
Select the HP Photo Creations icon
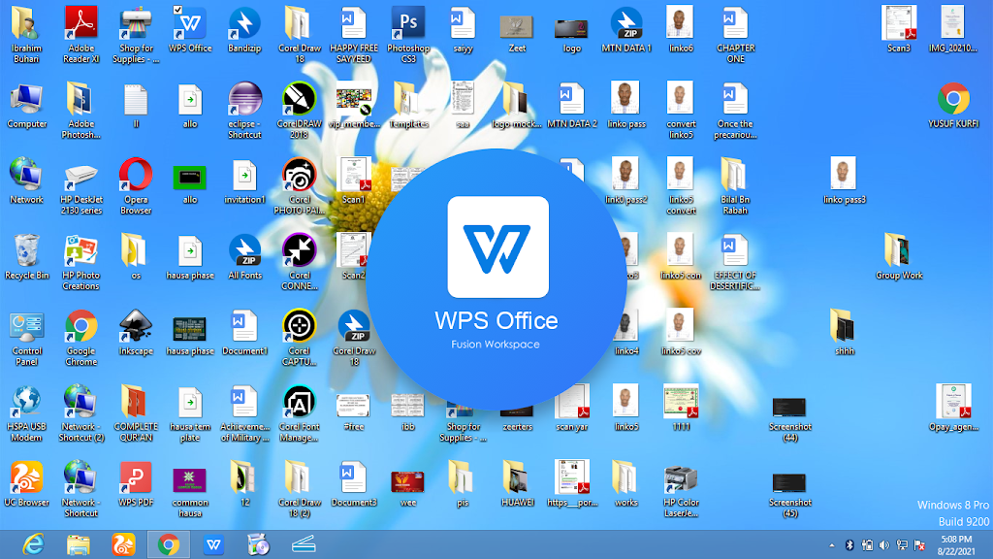[81, 251]
